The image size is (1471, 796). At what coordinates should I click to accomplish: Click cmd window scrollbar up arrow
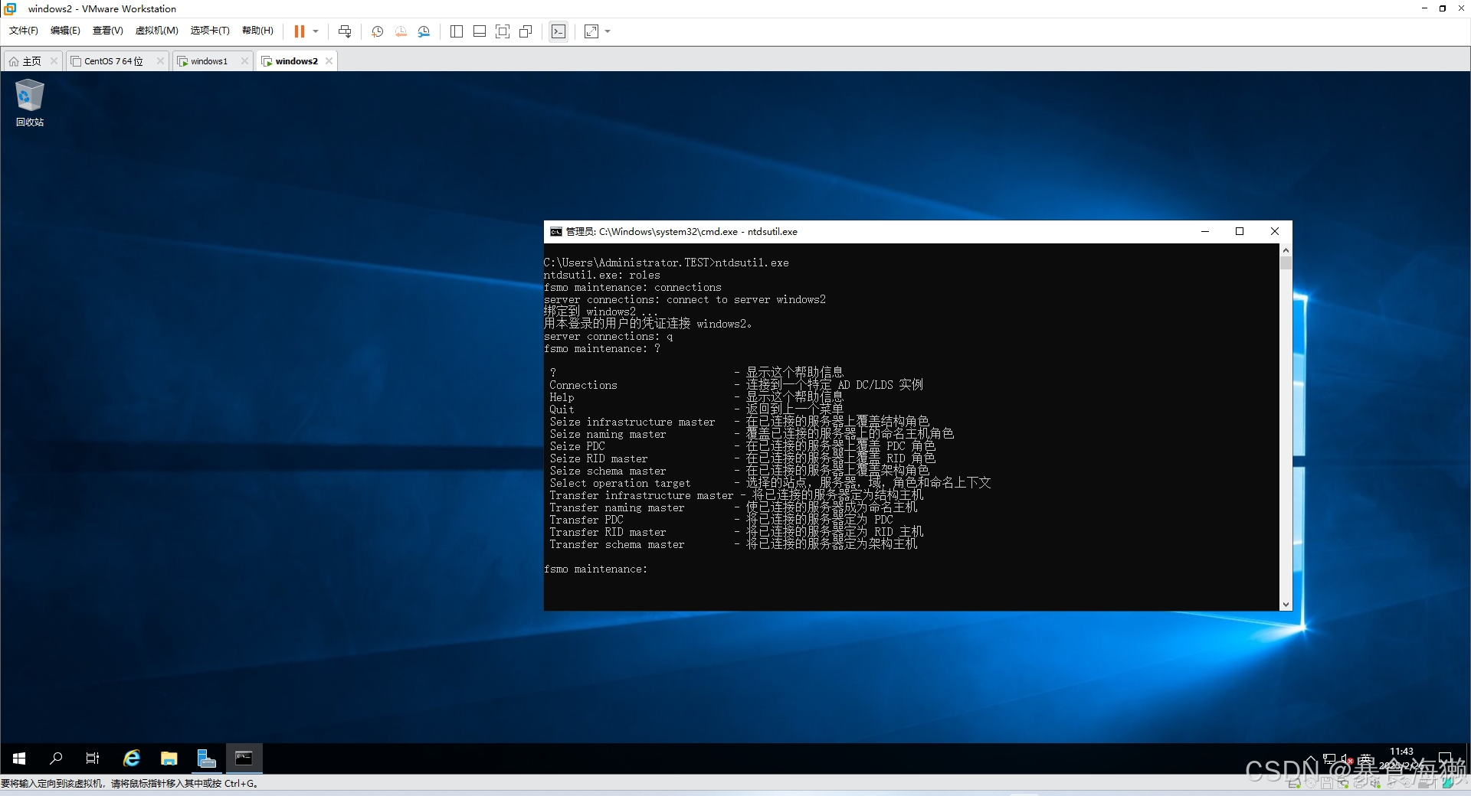pos(1286,250)
